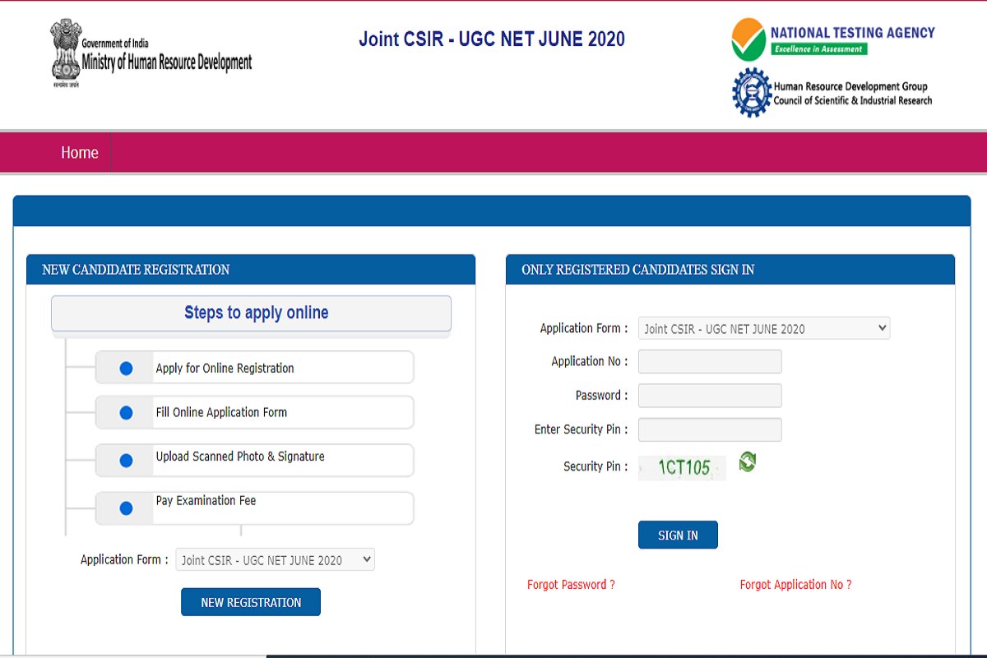Click the Joint CSIR - UGC NET JUNE 2020 title

click(x=492, y=39)
